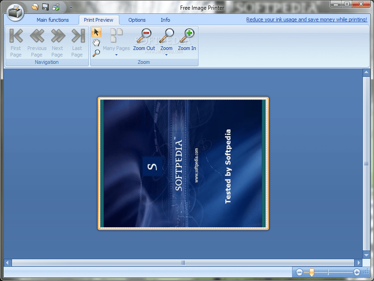Expand the quick access toolbar customize arrow
Viewport: 374px width, 281px height.
click(x=71, y=7)
